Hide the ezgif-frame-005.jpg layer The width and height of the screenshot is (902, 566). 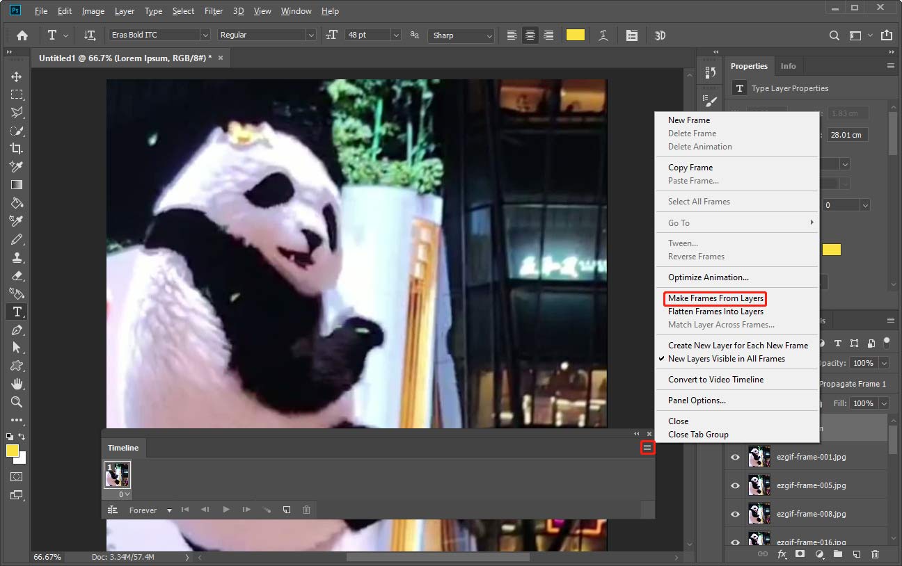click(735, 485)
